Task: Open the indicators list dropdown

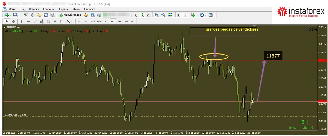Action: coord(194,15)
